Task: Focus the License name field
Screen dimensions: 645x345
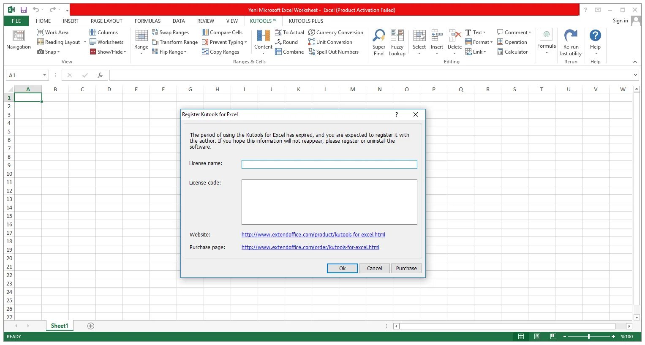Action: tap(329, 164)
